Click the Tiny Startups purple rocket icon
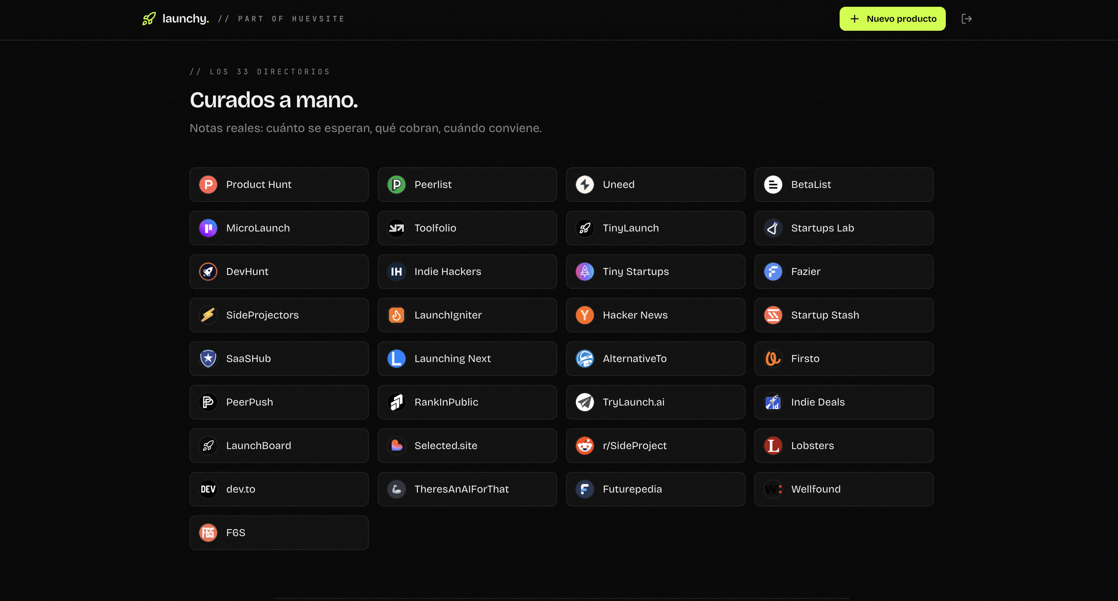The height and width of the screenshot is (601, 1118). (x=585, y=272)
